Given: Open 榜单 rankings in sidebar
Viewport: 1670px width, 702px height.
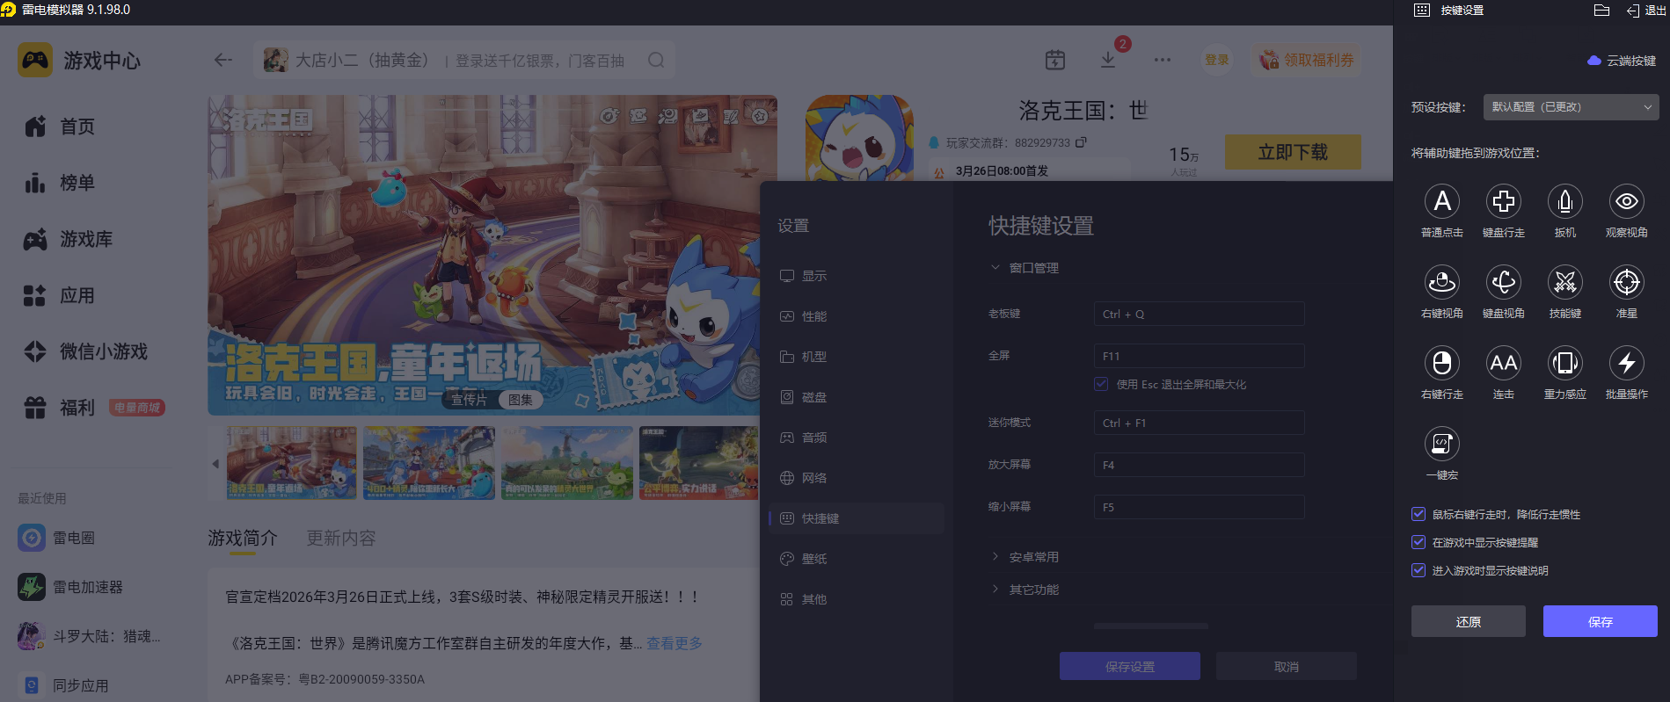Looking at the screenshot, I should (60, 183).
